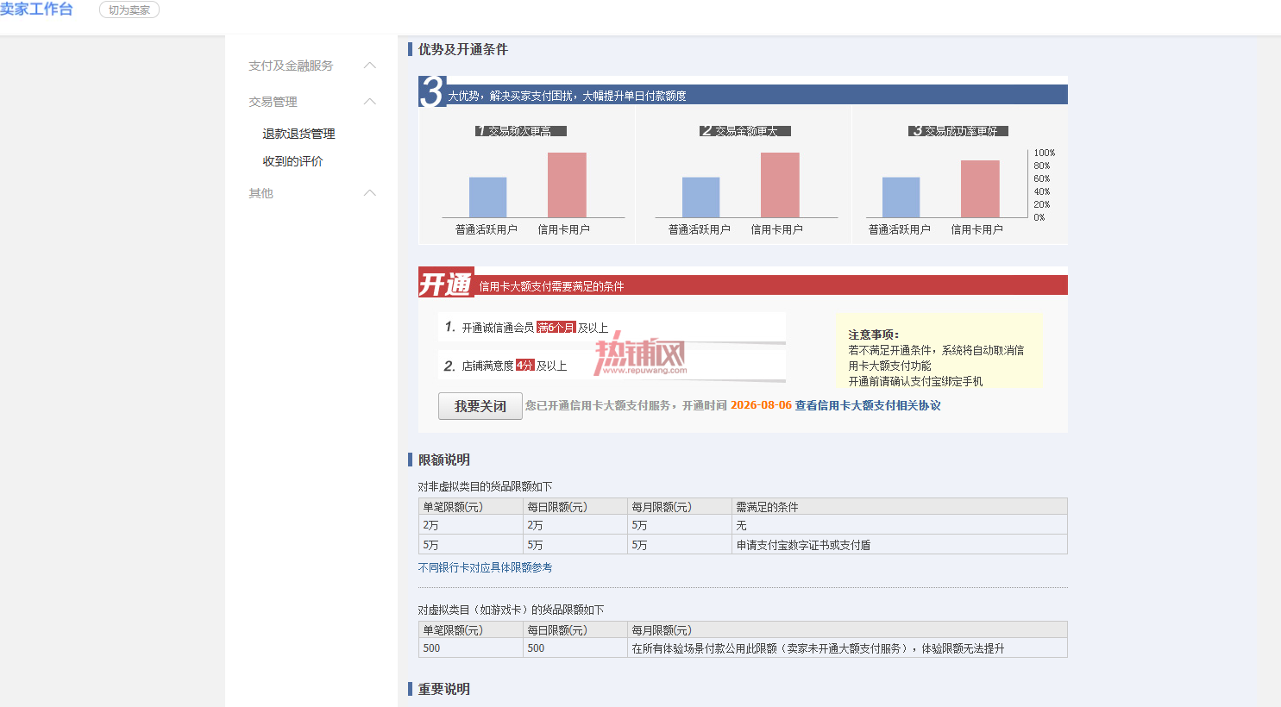
Task: Click the 热铺网 watermark logo
Action: click(641, 356)
